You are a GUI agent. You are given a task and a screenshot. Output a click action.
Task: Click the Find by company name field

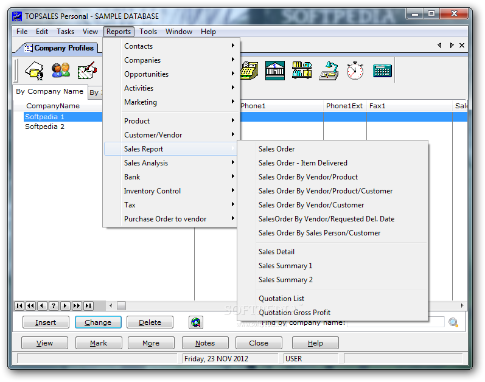pos(396,322)
